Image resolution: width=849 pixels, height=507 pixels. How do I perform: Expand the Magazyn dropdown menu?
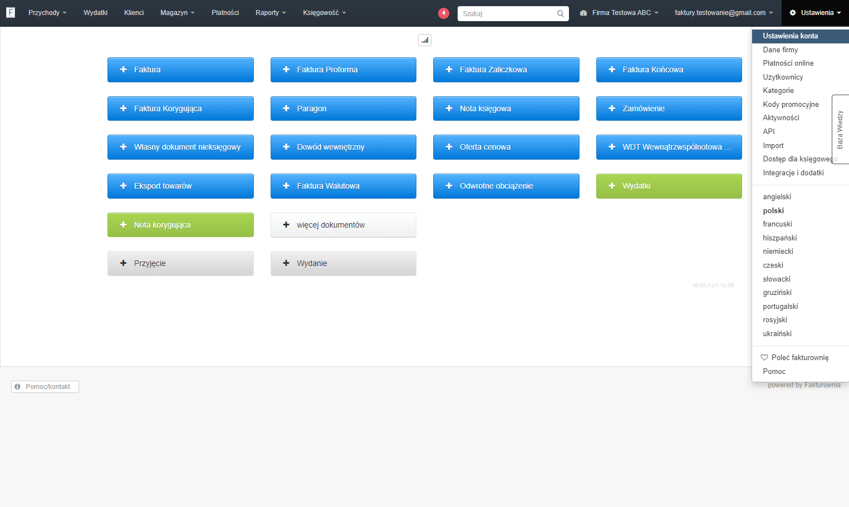click(177, 13)
